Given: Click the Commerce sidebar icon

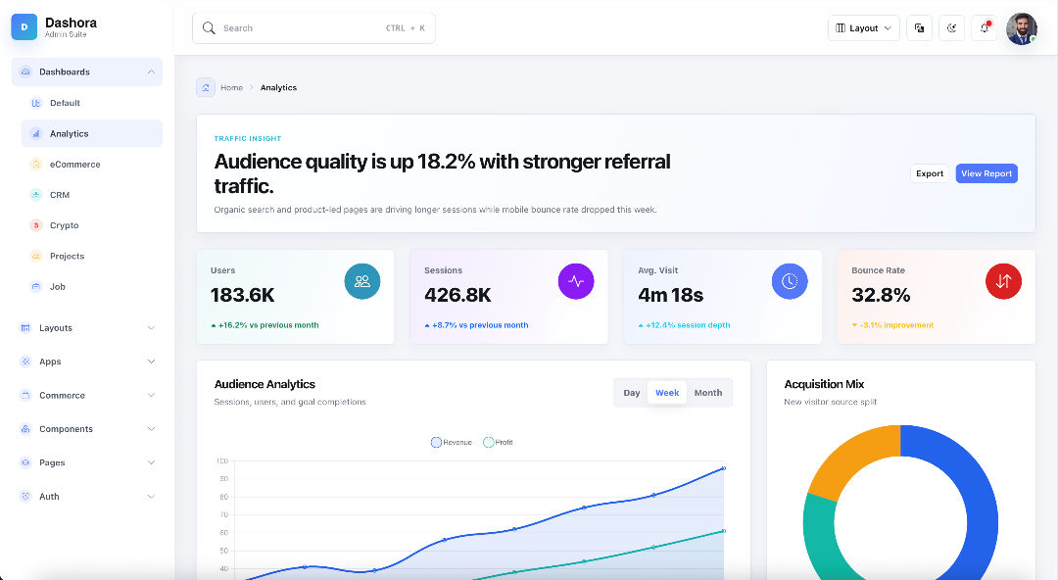Looking at the screenshot, I should tap(25, 395).
